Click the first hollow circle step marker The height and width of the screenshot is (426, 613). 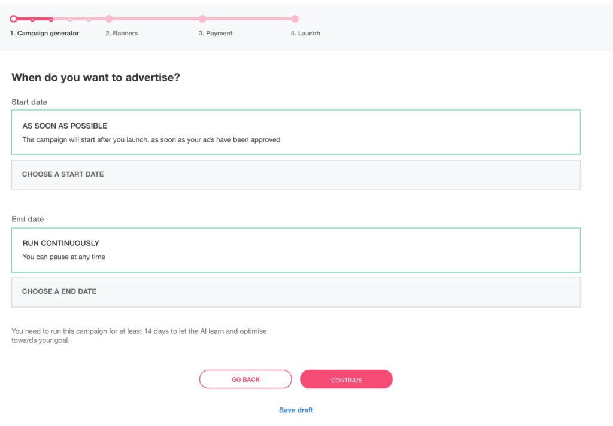14,19
